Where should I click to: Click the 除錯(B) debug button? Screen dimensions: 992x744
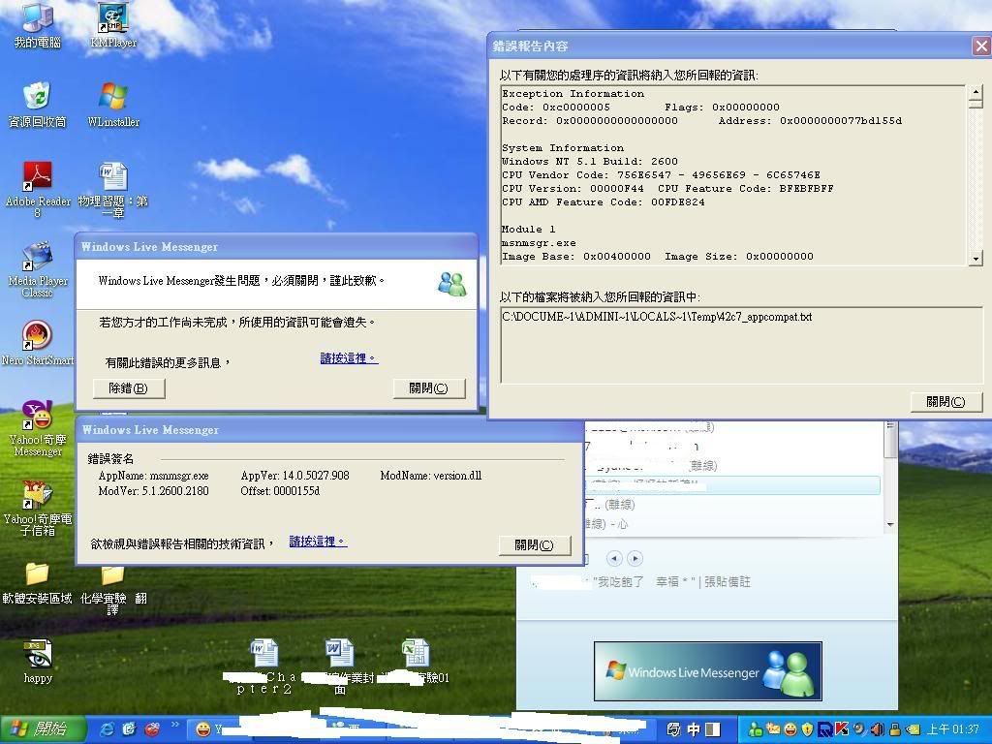[129, 388]
